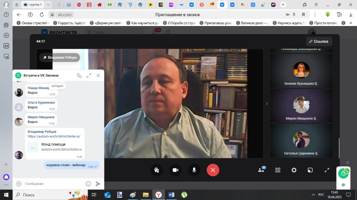Raise hand in the VK call
357x200 pixels.
[156, 170]
